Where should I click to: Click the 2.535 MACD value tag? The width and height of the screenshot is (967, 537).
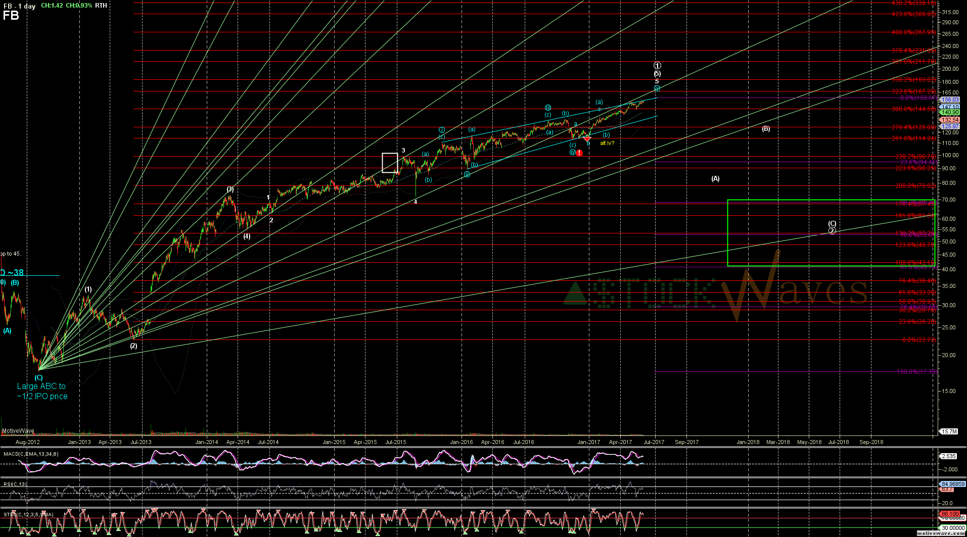[948, 456]
